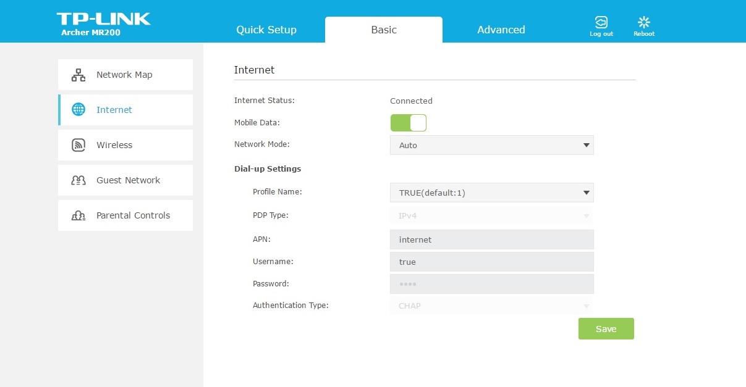Switch to the Quick Setup tab

click(x=266, y=30)
